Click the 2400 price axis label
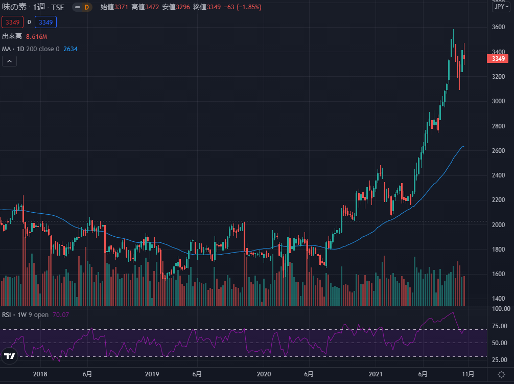 498,175
